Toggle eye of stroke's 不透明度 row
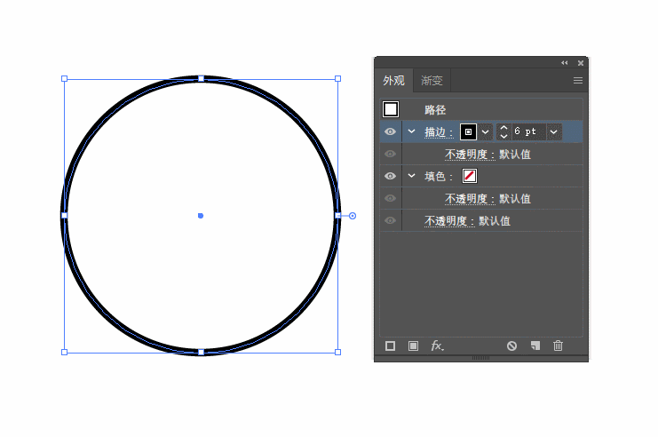Viewport: 658px width, 437px height. (390, 154)
